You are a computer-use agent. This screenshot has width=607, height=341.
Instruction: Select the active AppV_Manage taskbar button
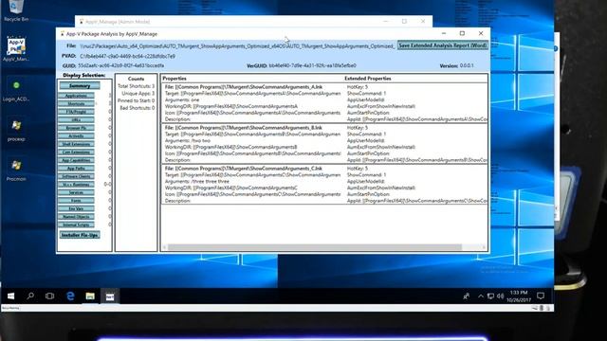point(110,296)
